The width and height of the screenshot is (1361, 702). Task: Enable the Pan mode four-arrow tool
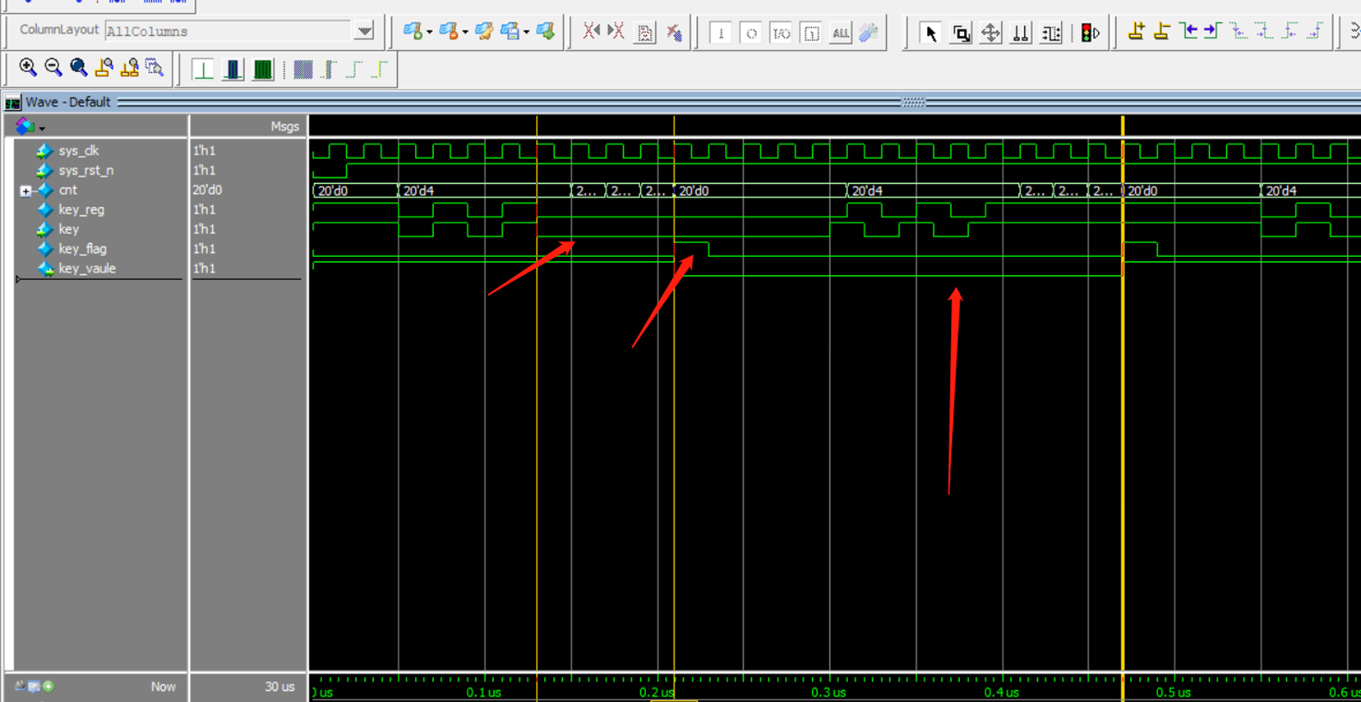(x=991, y=34)
